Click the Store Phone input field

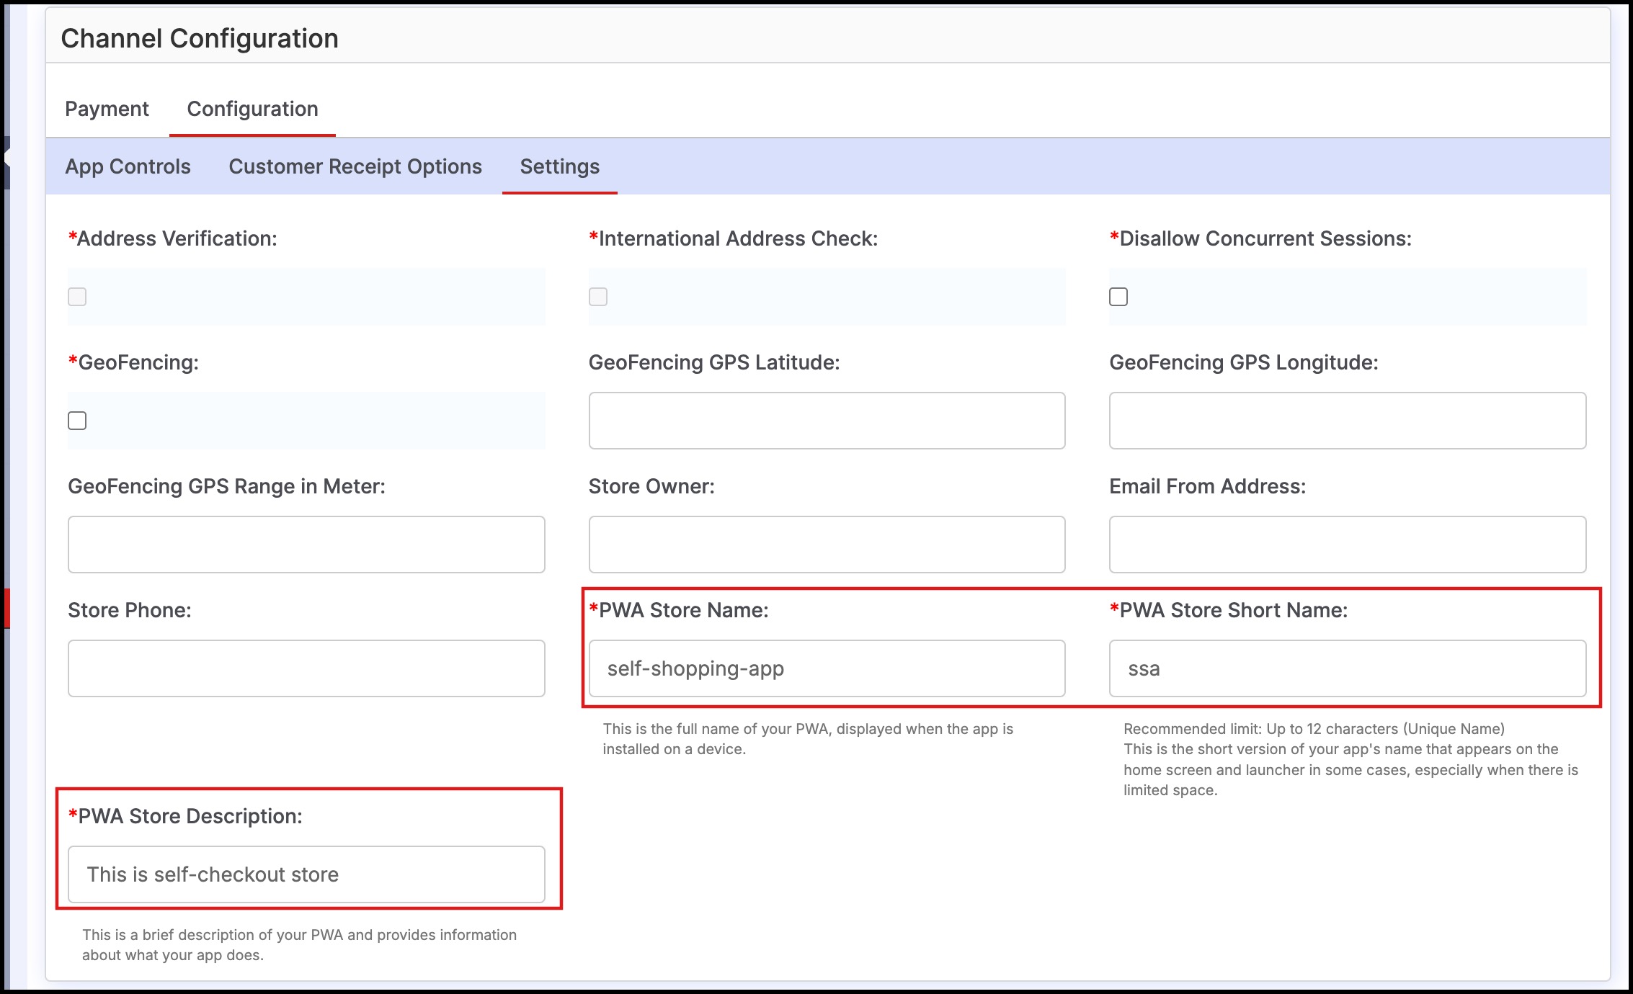306,668
